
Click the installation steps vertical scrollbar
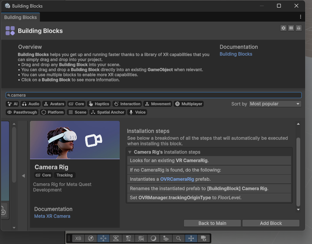(x=298, y=170)
